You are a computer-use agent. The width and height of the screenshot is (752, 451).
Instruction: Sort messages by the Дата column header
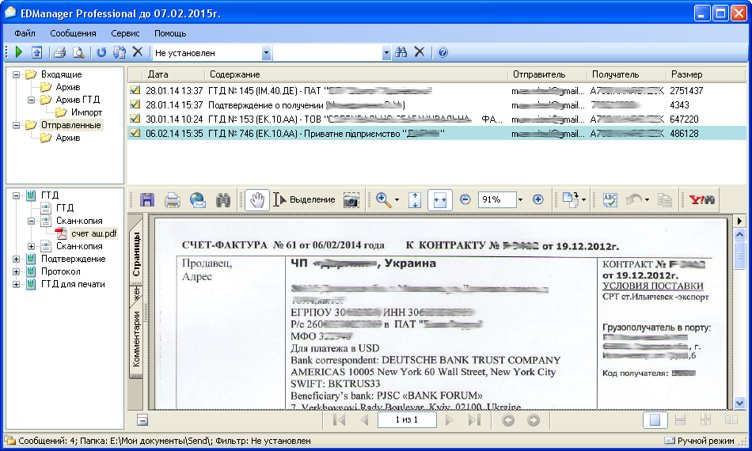(173, 74)
